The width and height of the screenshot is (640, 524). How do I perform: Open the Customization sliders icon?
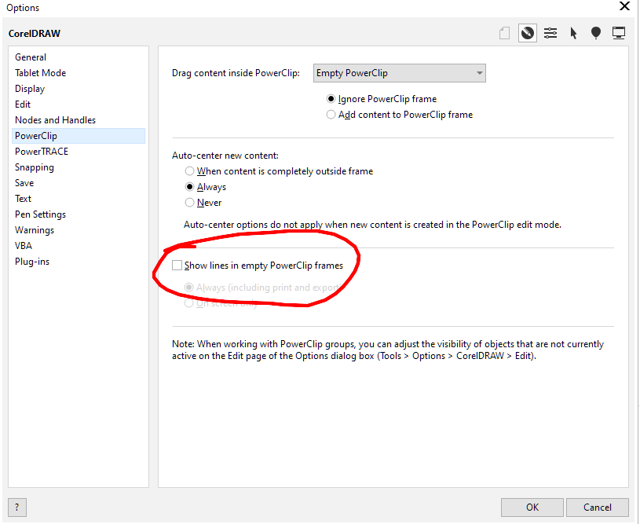click(x=550, y=33)
